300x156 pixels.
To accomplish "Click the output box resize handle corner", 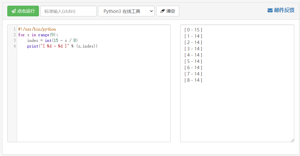I will pyautogui.click(x=292, y=140).
